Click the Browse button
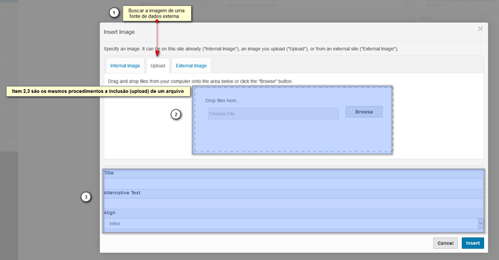Image resolution: width=499 pixels, height=260 pixels. point(364,112)
